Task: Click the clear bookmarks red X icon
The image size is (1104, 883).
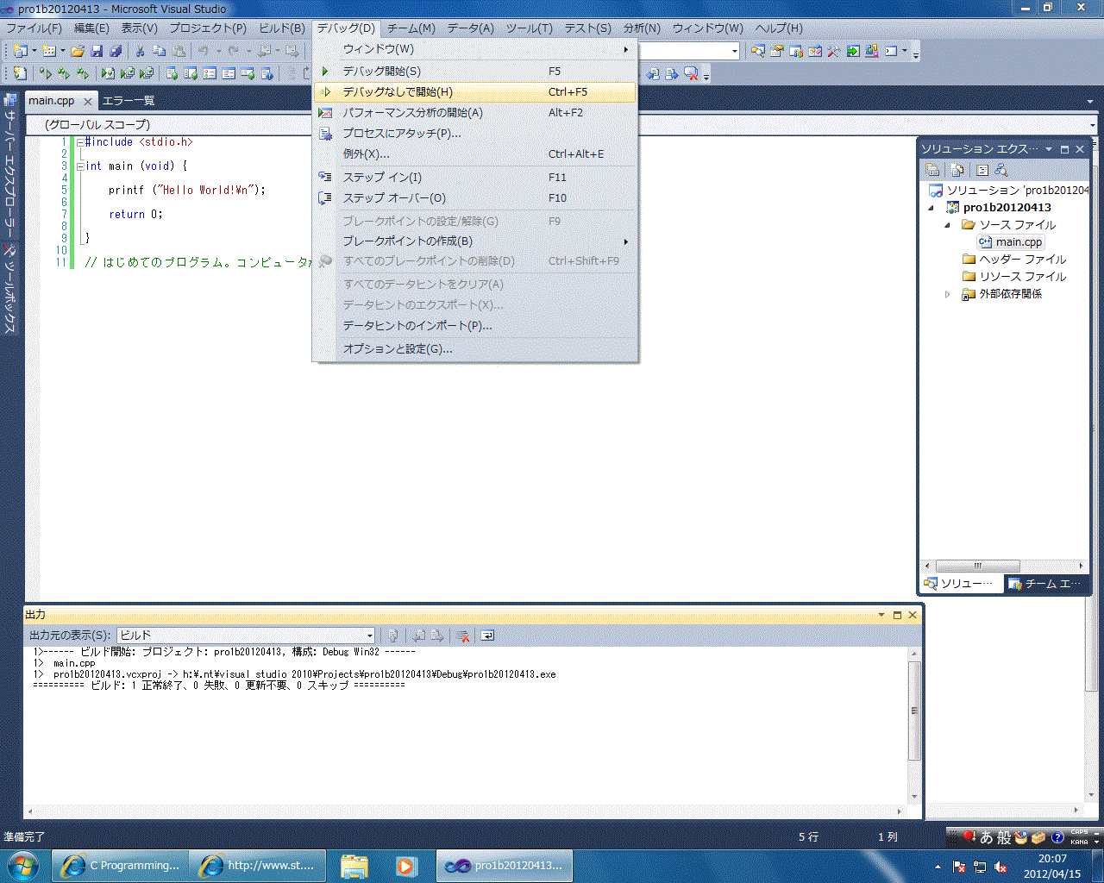Action: click(x=691, y=74)
